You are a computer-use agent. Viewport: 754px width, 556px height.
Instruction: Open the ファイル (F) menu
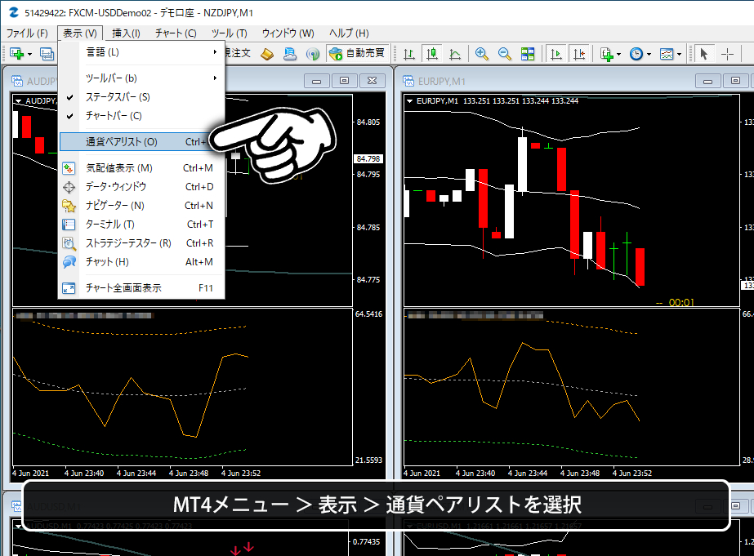(27, 33)
